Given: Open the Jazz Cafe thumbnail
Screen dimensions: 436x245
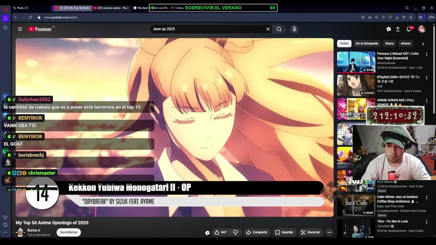Looking at the screenshot, I should (356, 205).
